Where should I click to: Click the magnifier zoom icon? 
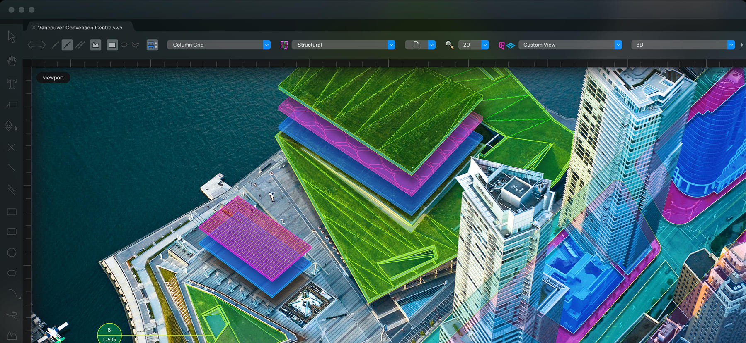click(x=449, y=45)
